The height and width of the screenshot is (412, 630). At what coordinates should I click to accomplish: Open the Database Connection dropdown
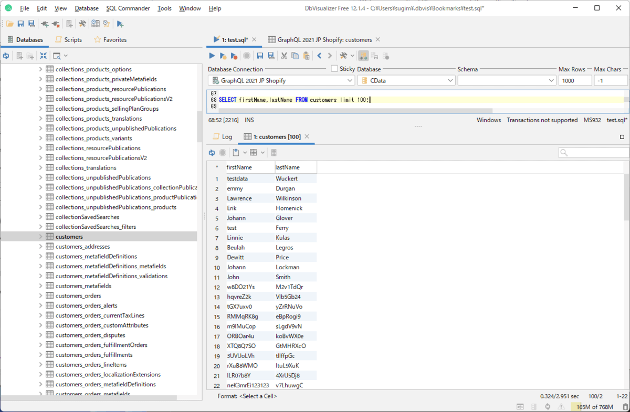tap(281, 81)
